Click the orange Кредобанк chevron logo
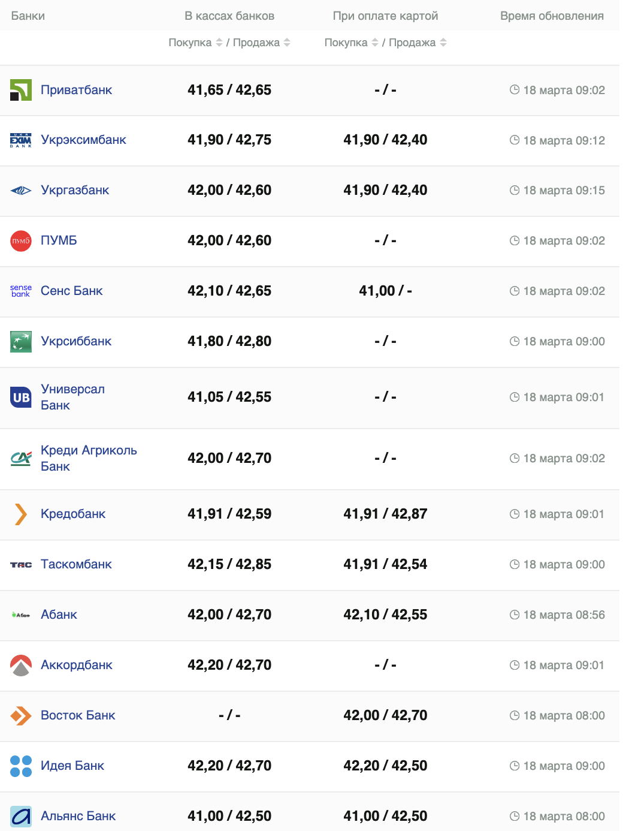 (x=21, y=514)
